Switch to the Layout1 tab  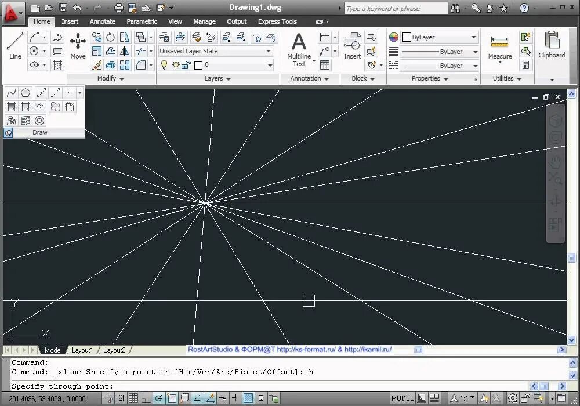click(x=82, y=350)
